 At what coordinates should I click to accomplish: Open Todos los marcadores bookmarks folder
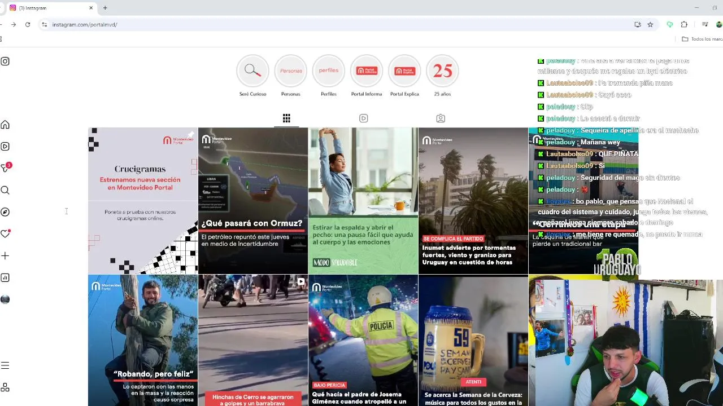click(x=702, y=39)
